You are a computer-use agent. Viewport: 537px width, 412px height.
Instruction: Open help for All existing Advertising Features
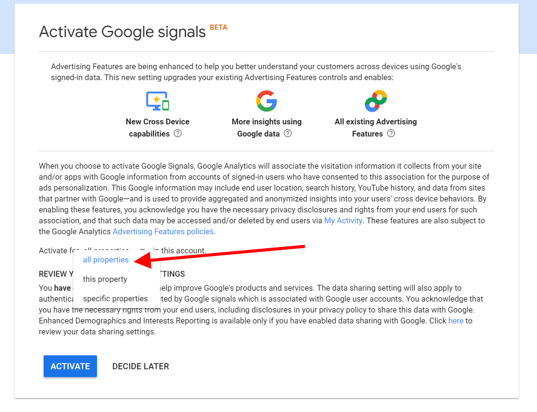pos(391,133)
